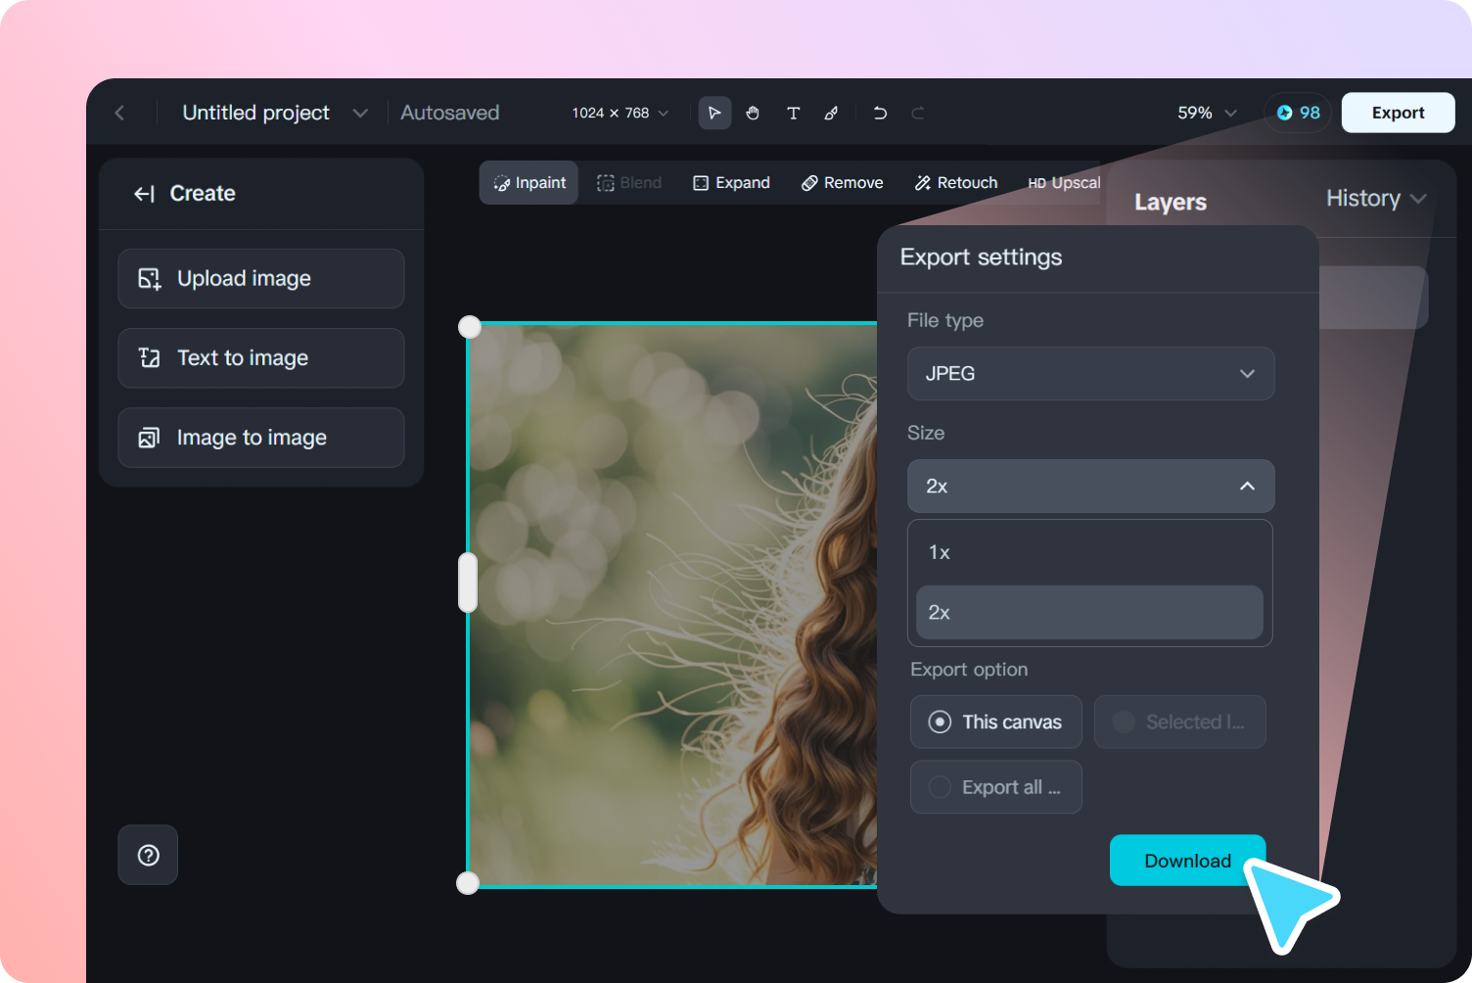Screen dimensions: 1472x983
Task: Collapse the Size dropdown
Action: pos(1090,486)
